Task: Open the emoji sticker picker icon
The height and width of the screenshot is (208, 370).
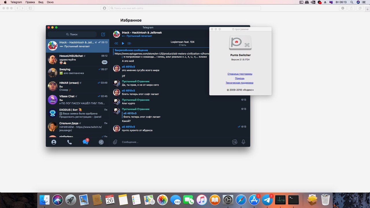Action: tap(235, 142)
